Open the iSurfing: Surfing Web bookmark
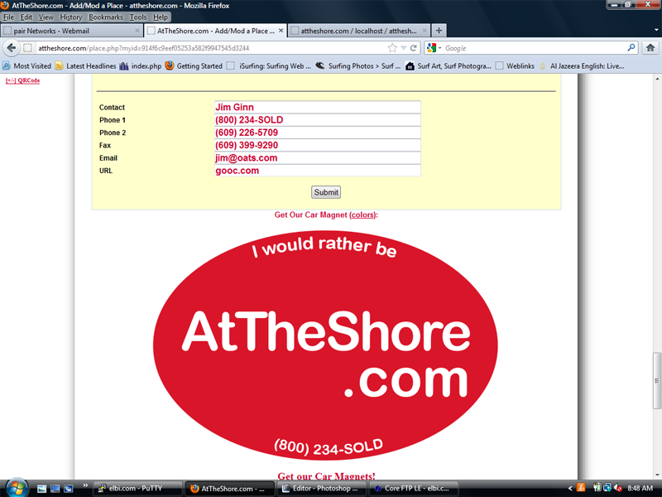This screenshot has height=497, width=662. click(x=269, y=66)
